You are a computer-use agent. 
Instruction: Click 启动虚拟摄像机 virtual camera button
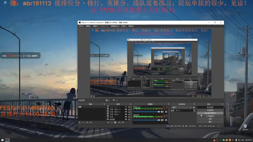click(210, 113)
